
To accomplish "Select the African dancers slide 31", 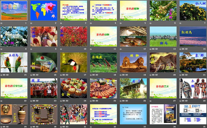I will (73, 114).
